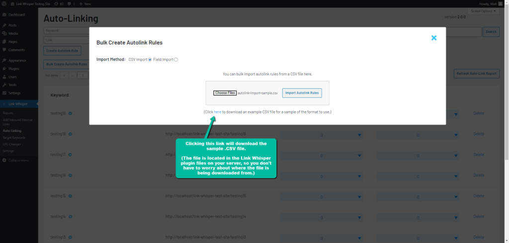Focus the Keyword input field
The width and height of the screenshot is (509, 243).
[x=67, y=31]
